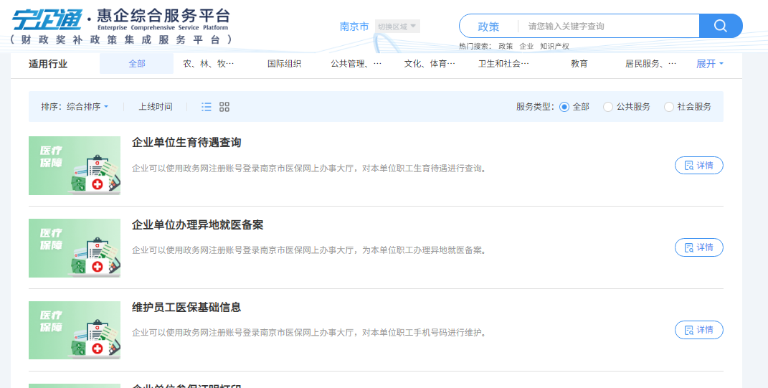The image size is (768, 388).
Task: Open 企业单位办理异地就医备案 thumbnail image
Action: point(75,248)
